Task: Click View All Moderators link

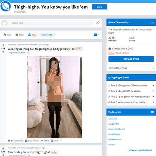Action: coord(140,150)
